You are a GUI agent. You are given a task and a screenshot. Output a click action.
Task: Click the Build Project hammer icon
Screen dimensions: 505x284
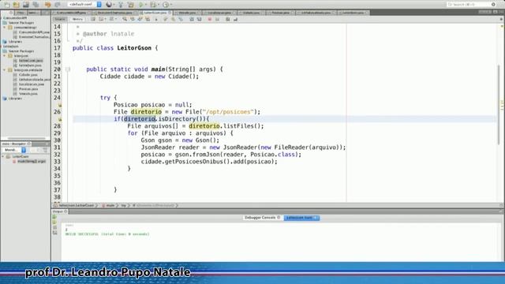point(121,5)
